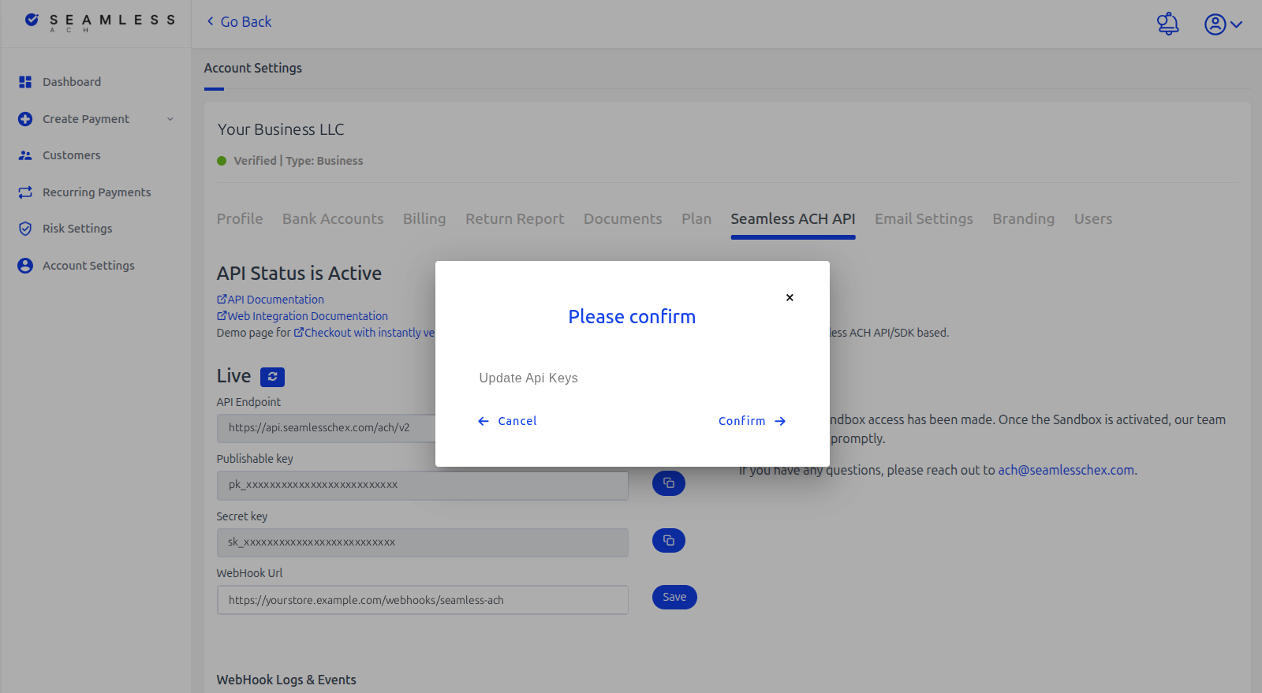1262x693 pixels.
Task: Click Cancel in the dialog
Action: point(507,421)
